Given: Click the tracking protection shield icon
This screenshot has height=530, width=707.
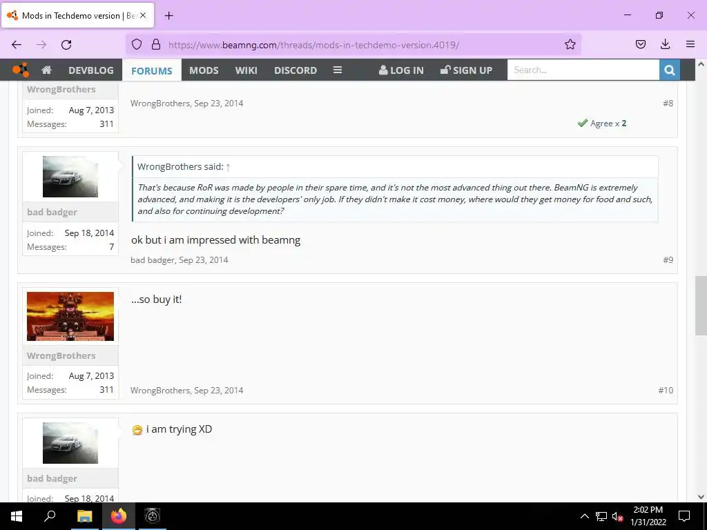Looking at the screenshot, I should pos(137,44).
